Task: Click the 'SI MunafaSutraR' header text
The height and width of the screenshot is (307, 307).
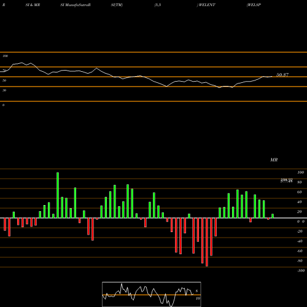Action: coord(76,5)
